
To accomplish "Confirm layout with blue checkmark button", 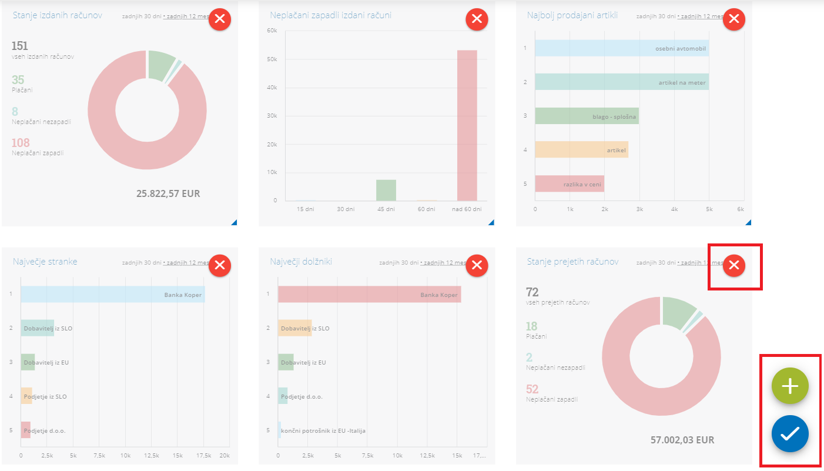I will click(x=790, y=434).
